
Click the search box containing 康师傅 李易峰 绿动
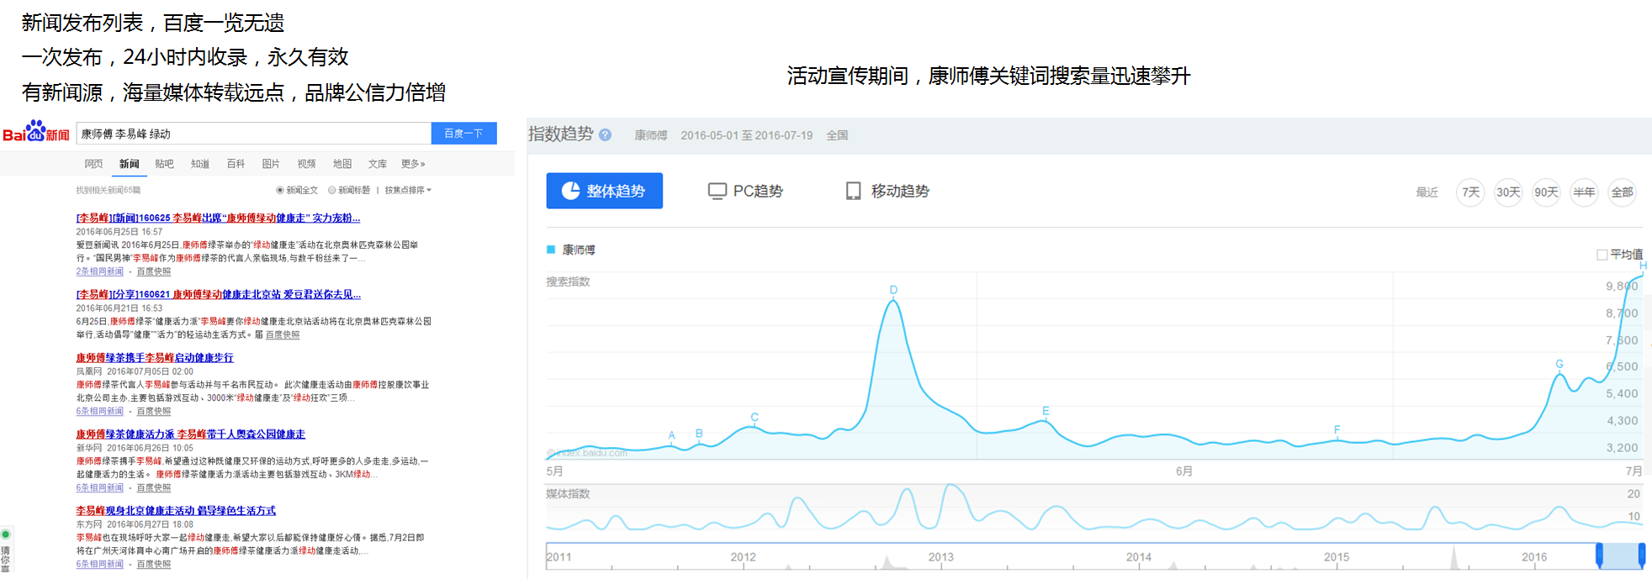252,134
